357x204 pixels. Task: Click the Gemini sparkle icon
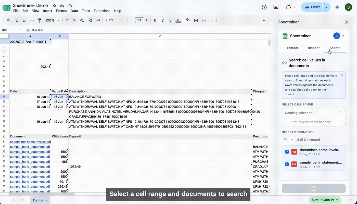pyautogui.click(x=337, y=7)
